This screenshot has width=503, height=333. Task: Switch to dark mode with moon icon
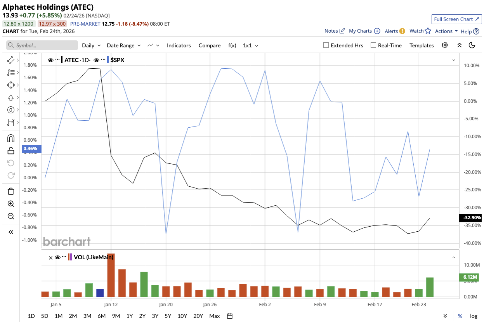[x=472, y=45]
